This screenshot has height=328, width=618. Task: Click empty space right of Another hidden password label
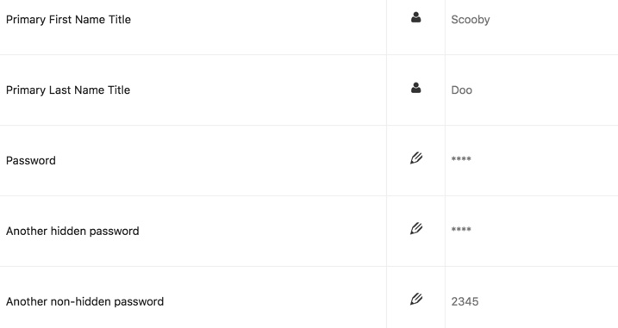click(x=263, y=231)
